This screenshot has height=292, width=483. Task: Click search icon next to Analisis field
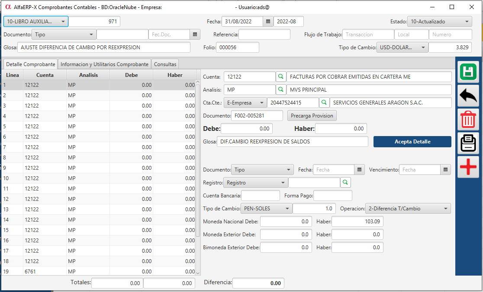(281, 90)
